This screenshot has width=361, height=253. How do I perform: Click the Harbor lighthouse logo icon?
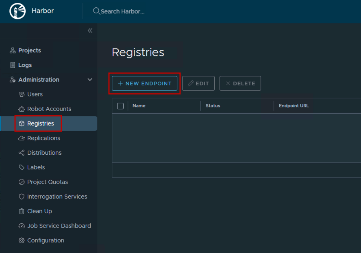point(17,11)
